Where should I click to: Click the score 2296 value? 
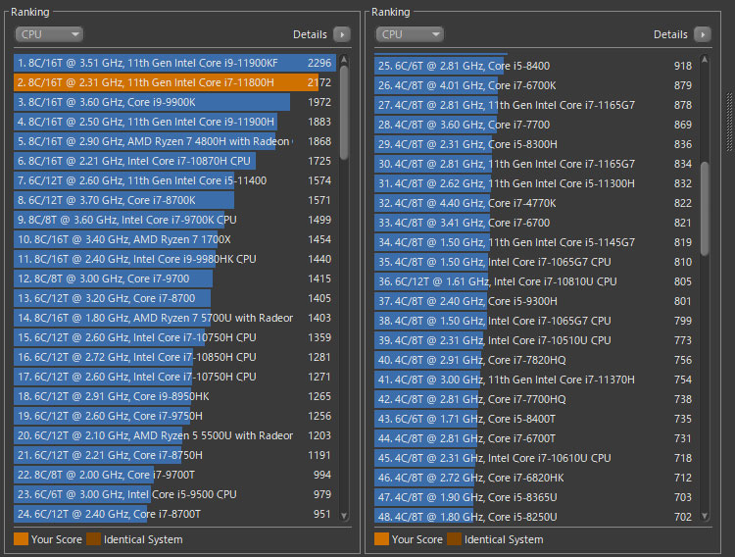click(x=319, y=63)
